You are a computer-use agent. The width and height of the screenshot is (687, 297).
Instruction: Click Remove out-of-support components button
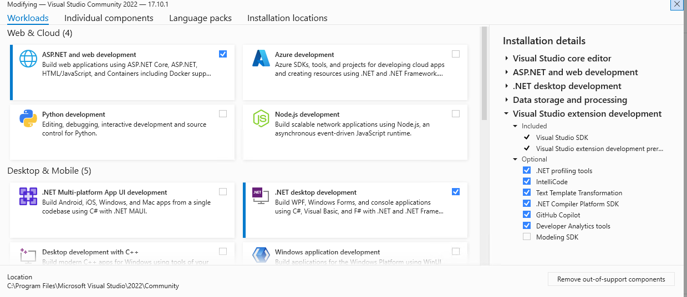coord(611,279)
